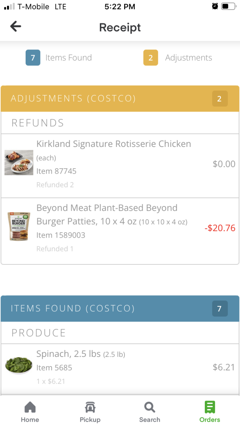The width and height of the screenshot is (240, 427).
Task: Tap the -$20.76 refund amount
Action: point(220,228)
